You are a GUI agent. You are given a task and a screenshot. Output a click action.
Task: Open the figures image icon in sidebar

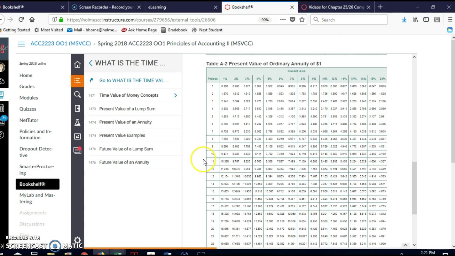tap(77, 137)
